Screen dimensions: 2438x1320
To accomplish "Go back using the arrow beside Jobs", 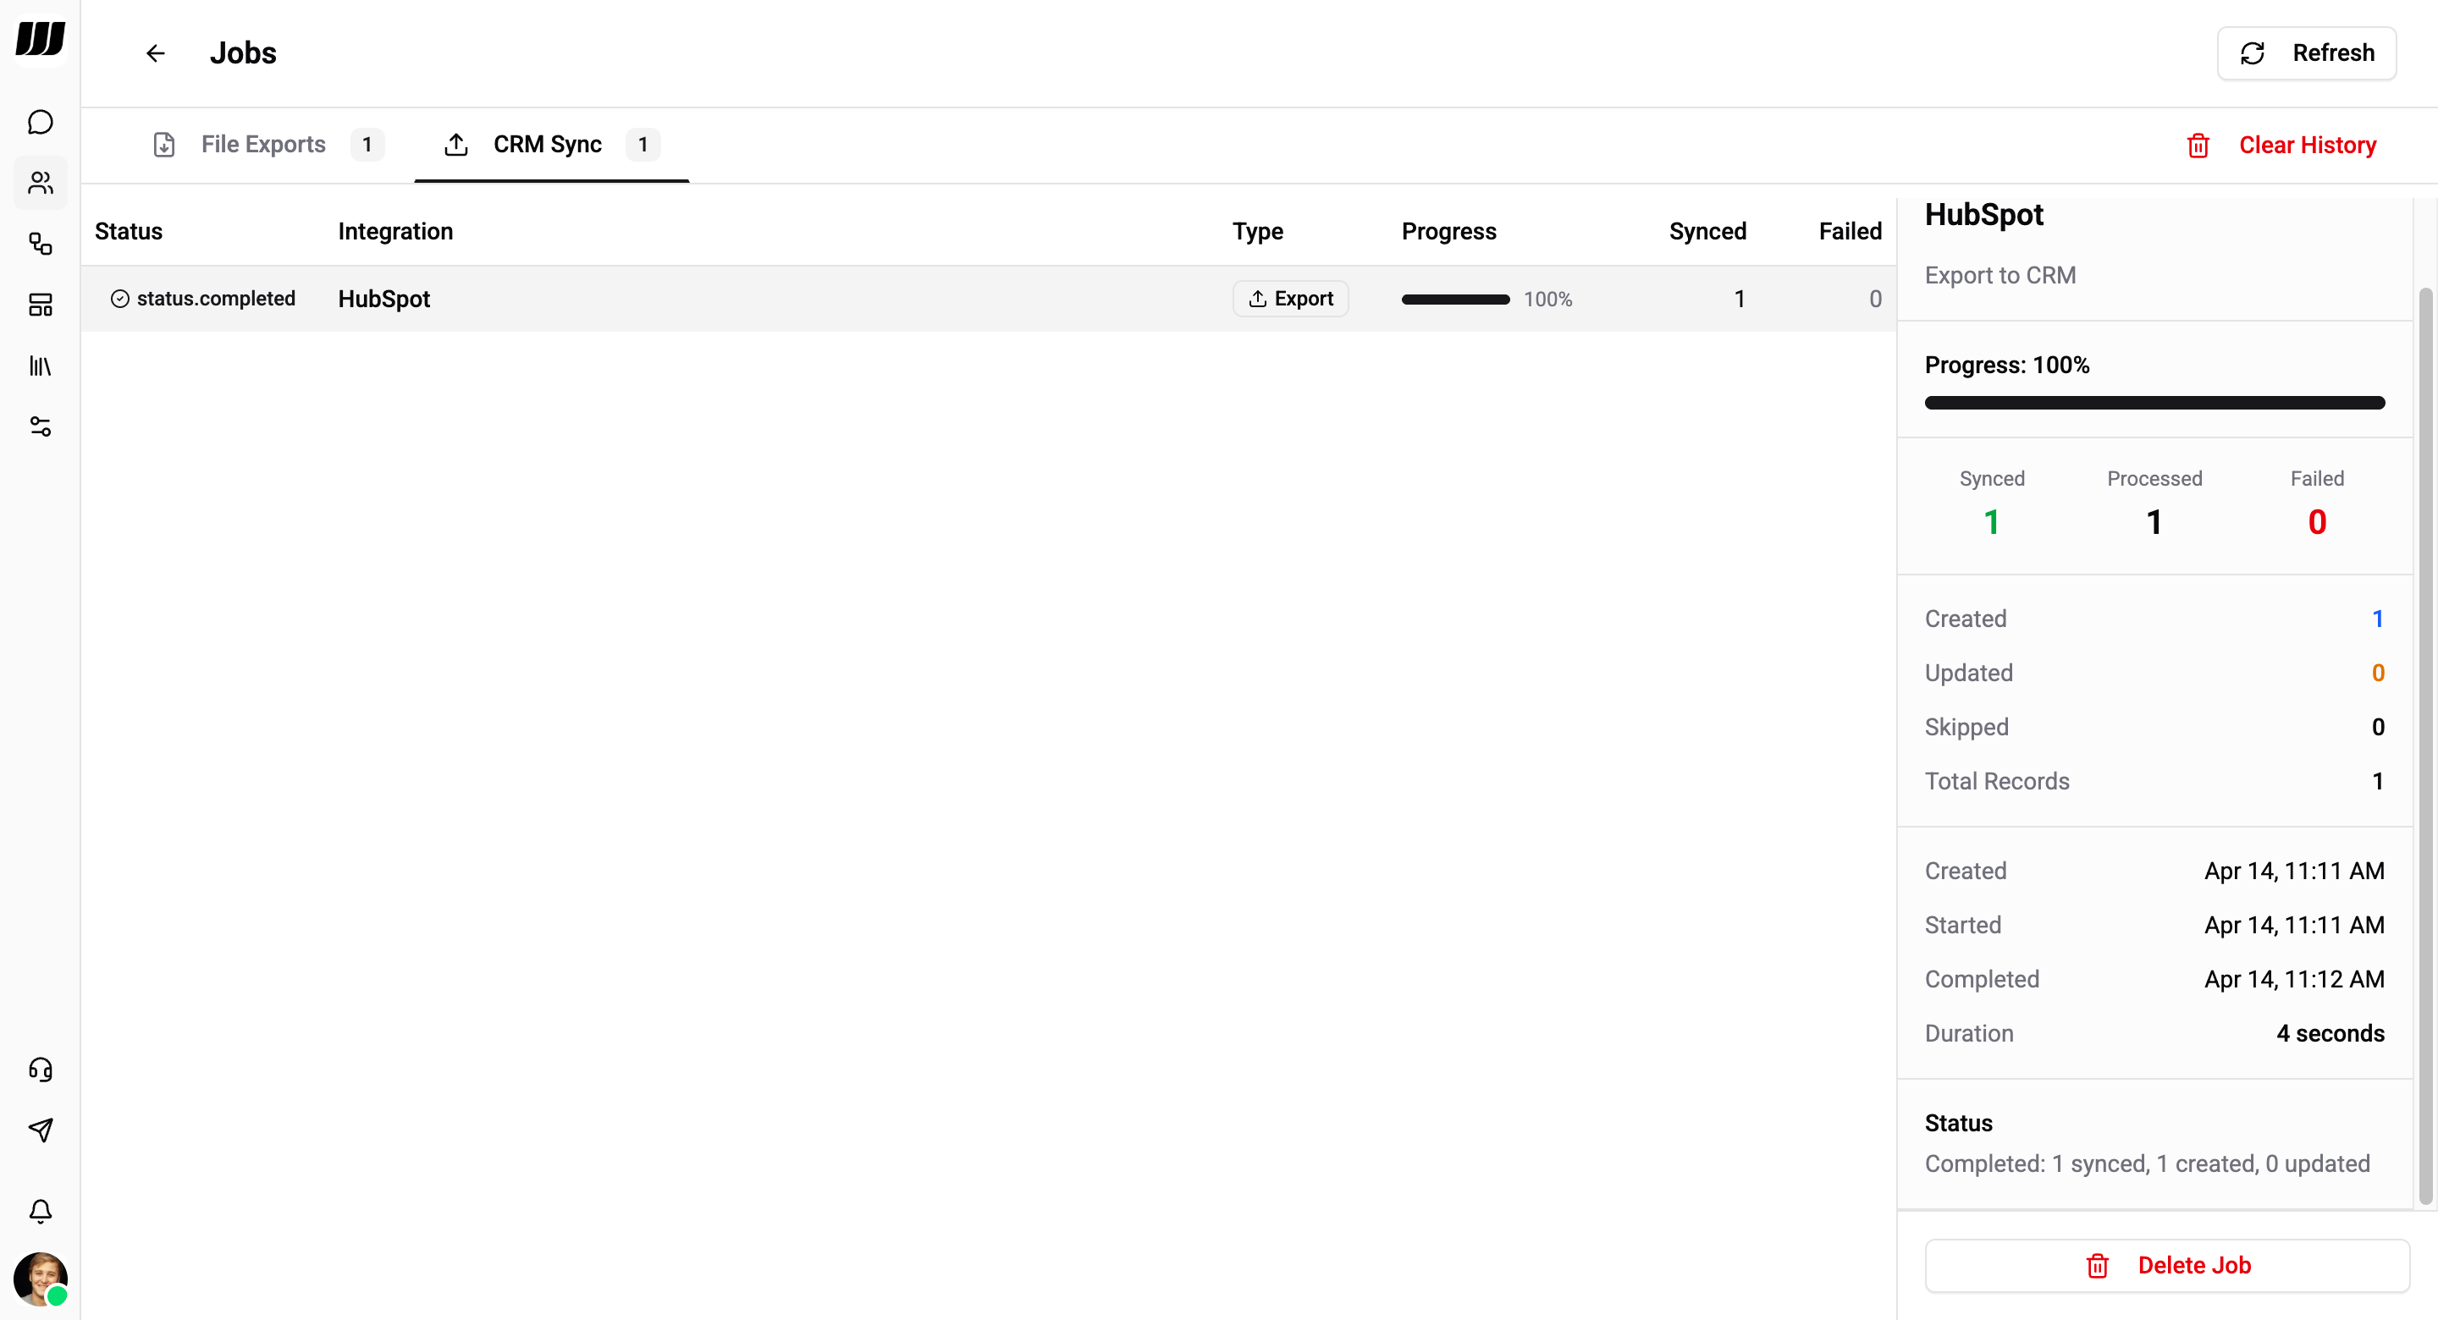I will (154, 53).
